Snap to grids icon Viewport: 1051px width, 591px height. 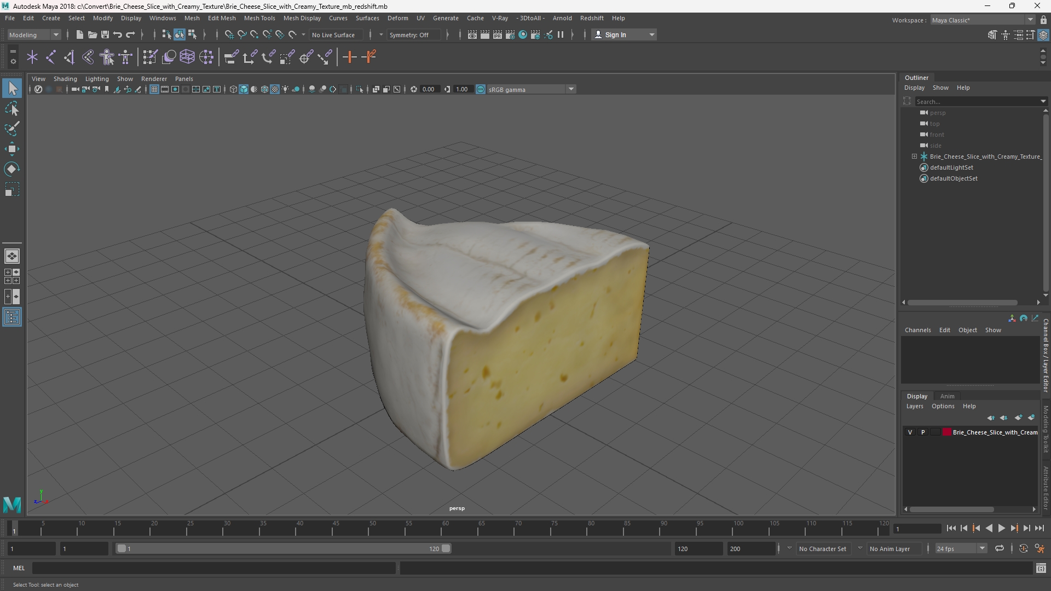click(229, 34)
